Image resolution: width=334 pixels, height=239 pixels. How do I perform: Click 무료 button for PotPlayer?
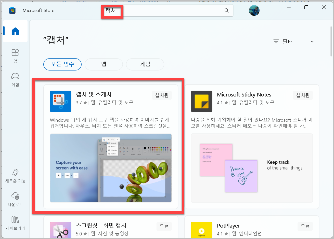305,226
